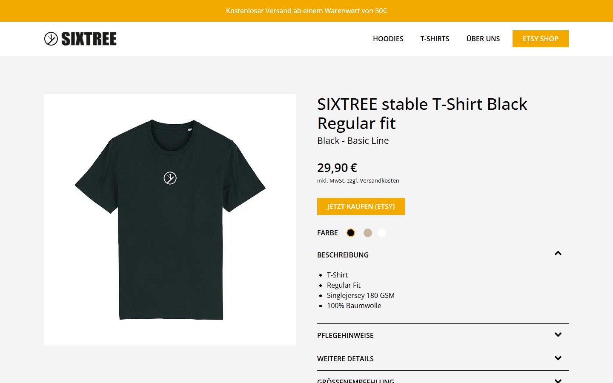Expand the Grössenempfehlung section chevron
The height and width of the screenshot is (383, 613).
click(558, 380)
